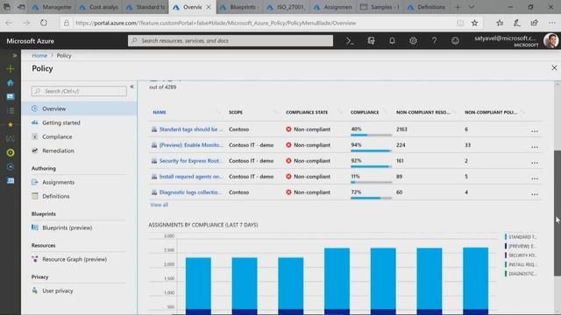Open a new browser tab
The width and height of the screenshot is (561, 315).
458,7
